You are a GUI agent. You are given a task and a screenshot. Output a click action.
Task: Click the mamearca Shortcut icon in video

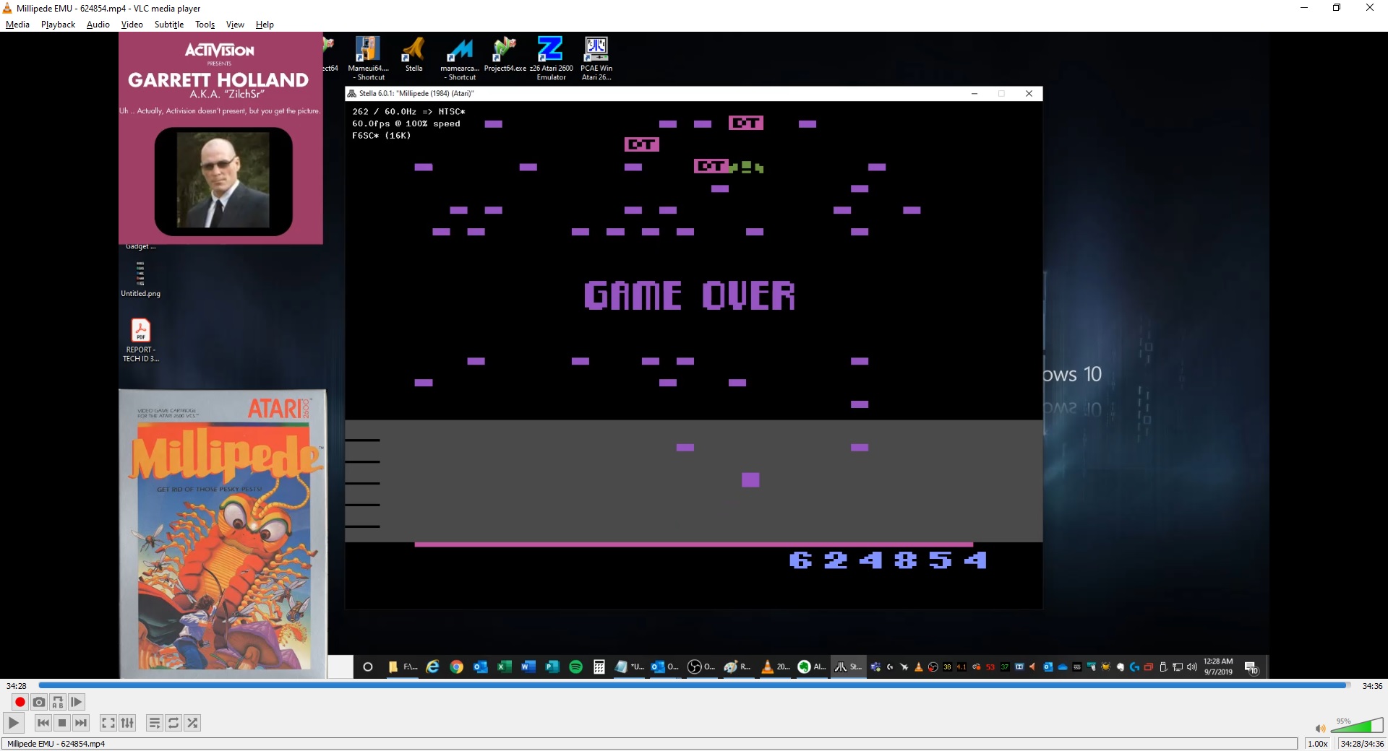point(460,58)
